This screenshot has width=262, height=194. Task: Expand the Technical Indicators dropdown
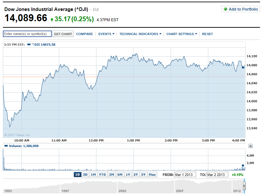coord(140,34)
